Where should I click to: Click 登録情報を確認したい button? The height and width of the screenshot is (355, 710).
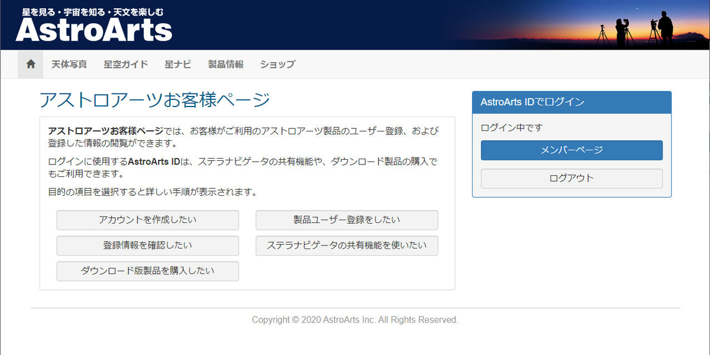(148, 246)
